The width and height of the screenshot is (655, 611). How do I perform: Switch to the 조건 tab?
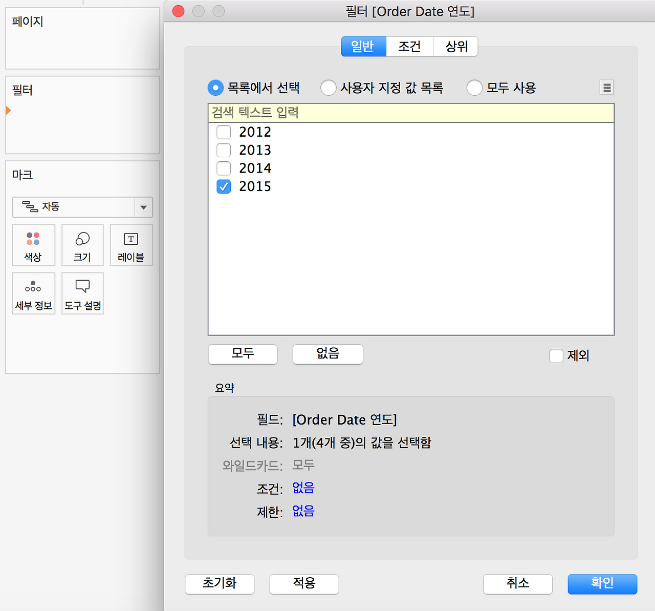[410, 47]
